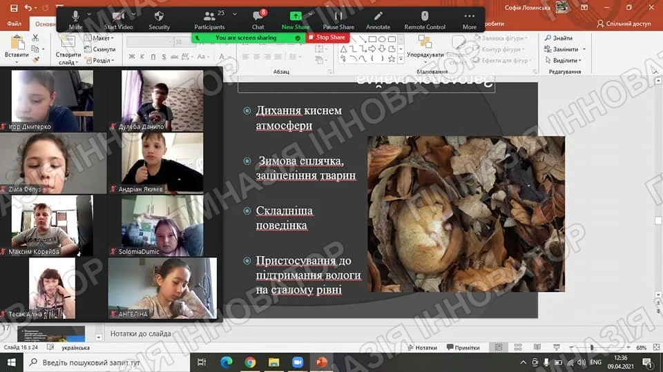Switch to Normal view icon
Screen dimensions: 663x372
[x=499, y=347]
